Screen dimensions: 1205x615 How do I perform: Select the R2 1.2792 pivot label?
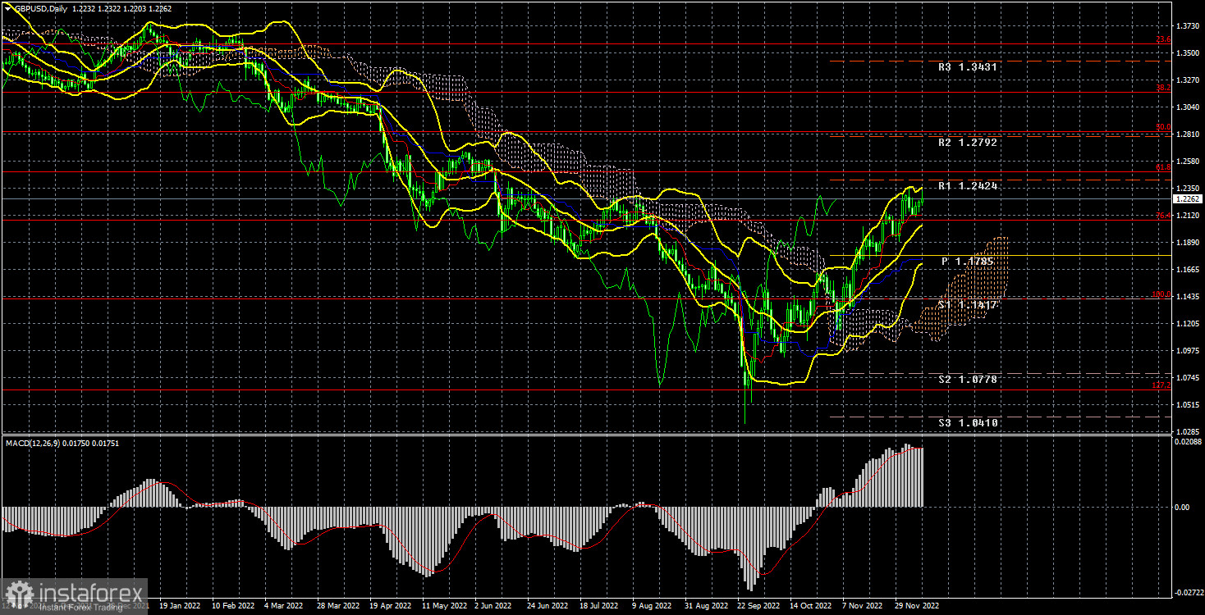[969, 143]
